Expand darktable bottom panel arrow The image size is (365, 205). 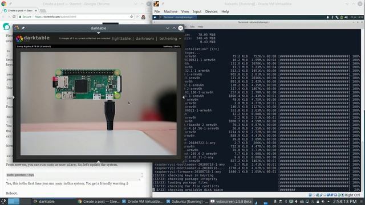point(99,161)
